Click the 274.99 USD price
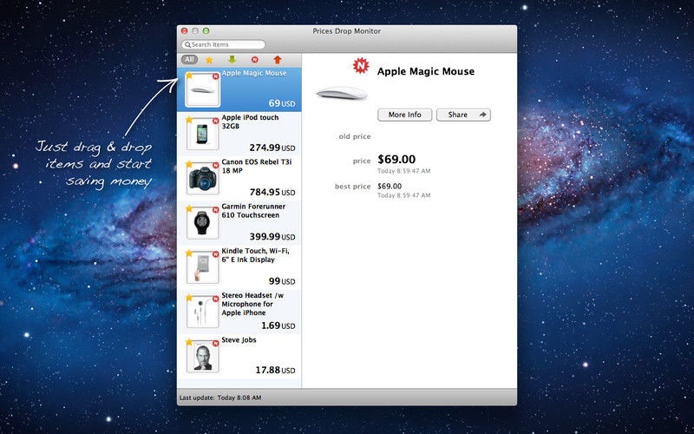694x434 pixels. pyautogui.click(x=272, y=148)
